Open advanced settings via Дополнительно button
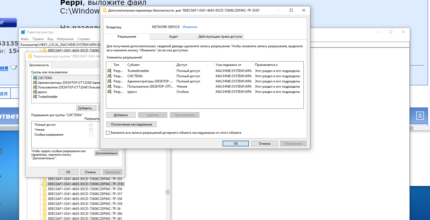This screenshot has height=220, width=430. click(x=106, y=153)
